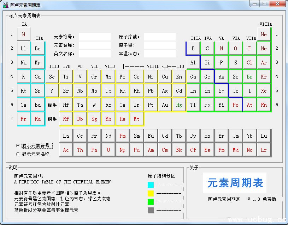Select the red U element in actinides
The height and width of the screenshot is (225, 288).
[x=108, y=150]
